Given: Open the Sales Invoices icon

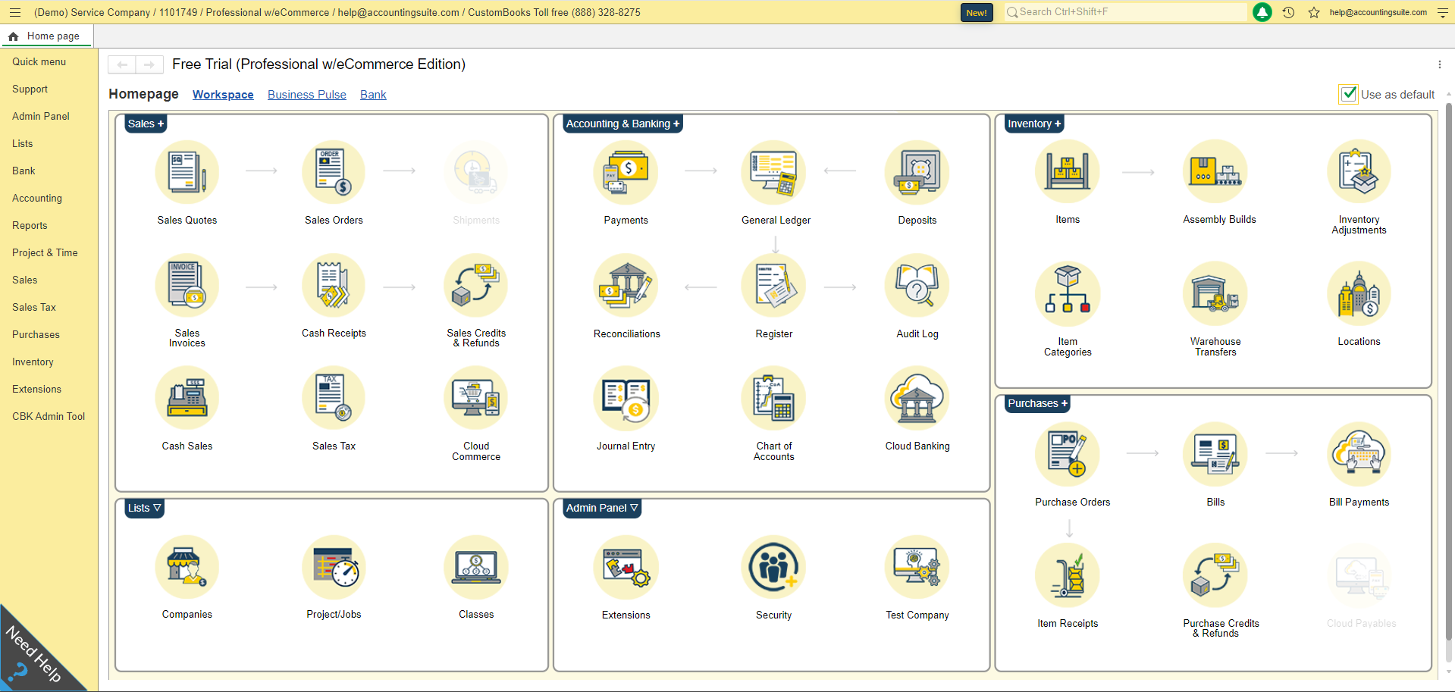Looking at the screenshot, I should coord(187,286).
